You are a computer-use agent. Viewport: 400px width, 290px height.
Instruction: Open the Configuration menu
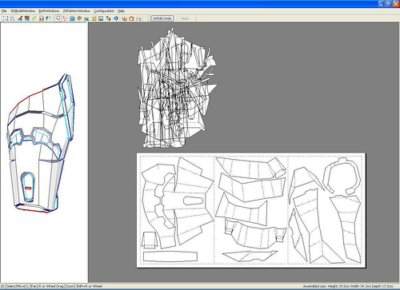pyautogui.click(x=104, y=11)
